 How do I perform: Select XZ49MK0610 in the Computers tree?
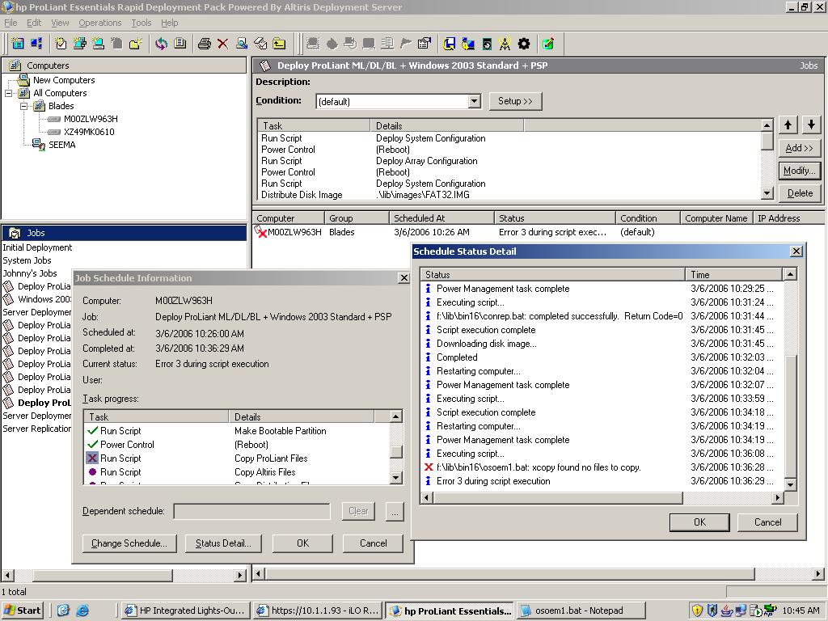click(89, 132)
